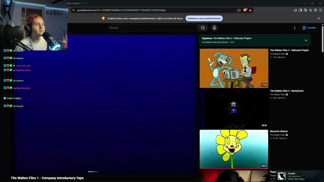Open YouTube settings three-dot menu
The width and height of the screenshot is (324, 182).
click(295, 28)
